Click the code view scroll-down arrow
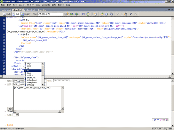Screen dimensions: 174x130 click(x=173, y=73)
